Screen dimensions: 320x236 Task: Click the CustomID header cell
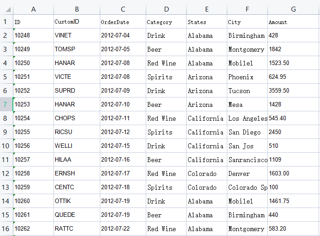coord(77,22)
